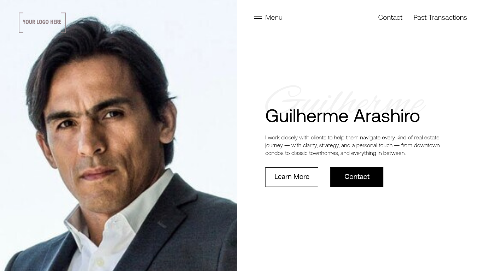Screen dimensions: 483x271
Task: Click the right bracket of the logo
Action: tap(64, 23)
